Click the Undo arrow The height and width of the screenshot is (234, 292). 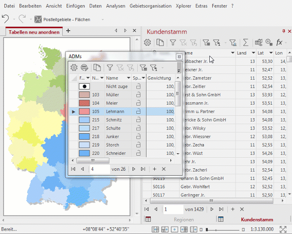[5, 19]
